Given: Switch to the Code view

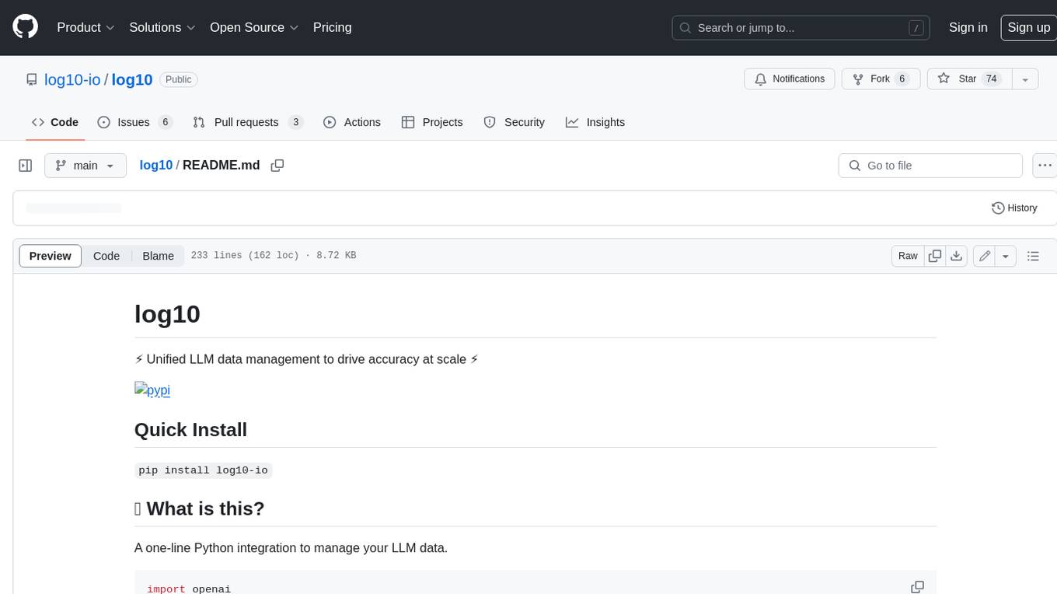Looking at the screenshot, I should 106,256.
